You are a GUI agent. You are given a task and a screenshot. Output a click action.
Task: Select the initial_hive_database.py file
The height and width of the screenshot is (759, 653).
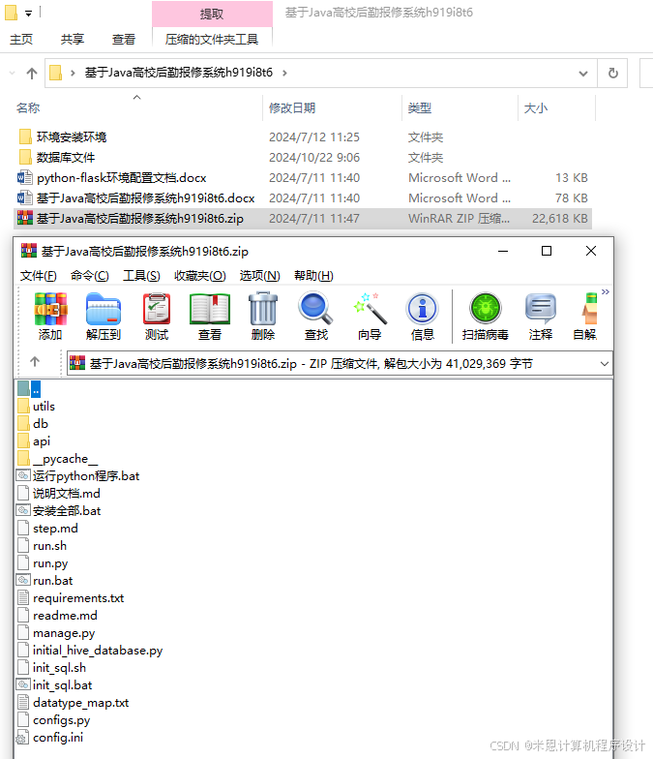pos(89,651)
